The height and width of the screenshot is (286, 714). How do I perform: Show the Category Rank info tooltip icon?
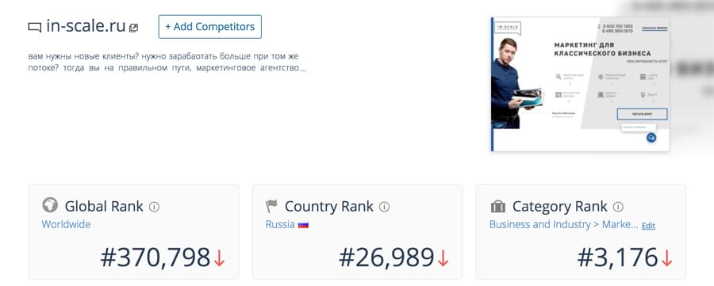pyautogui.click(x=618, y=207)
